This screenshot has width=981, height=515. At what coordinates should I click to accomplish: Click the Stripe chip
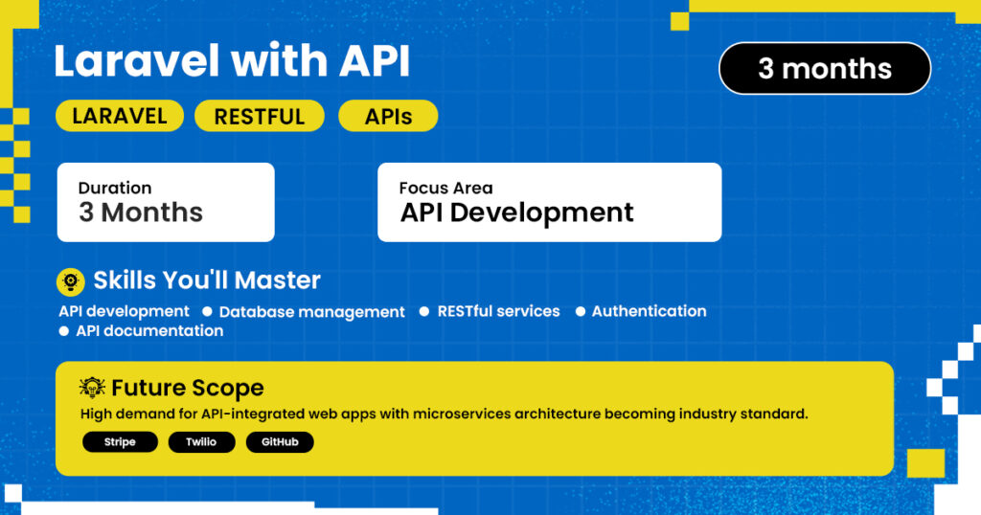click(x=120, y=442)
